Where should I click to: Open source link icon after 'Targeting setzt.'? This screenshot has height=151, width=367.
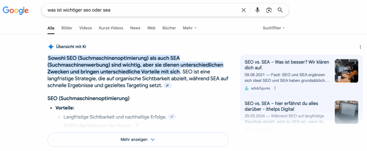tap(167, 86)
